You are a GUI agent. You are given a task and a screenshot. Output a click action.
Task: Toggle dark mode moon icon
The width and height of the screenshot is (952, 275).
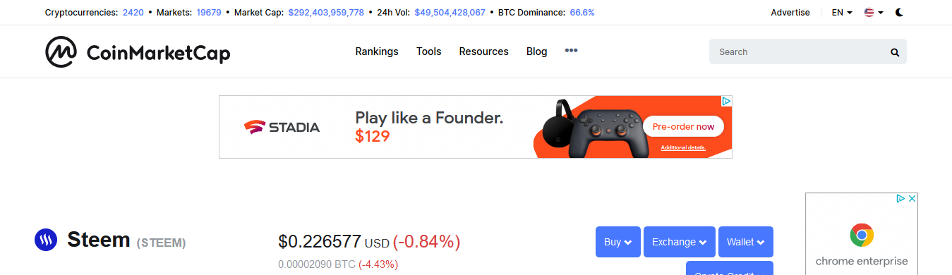[x=900, y=13]
